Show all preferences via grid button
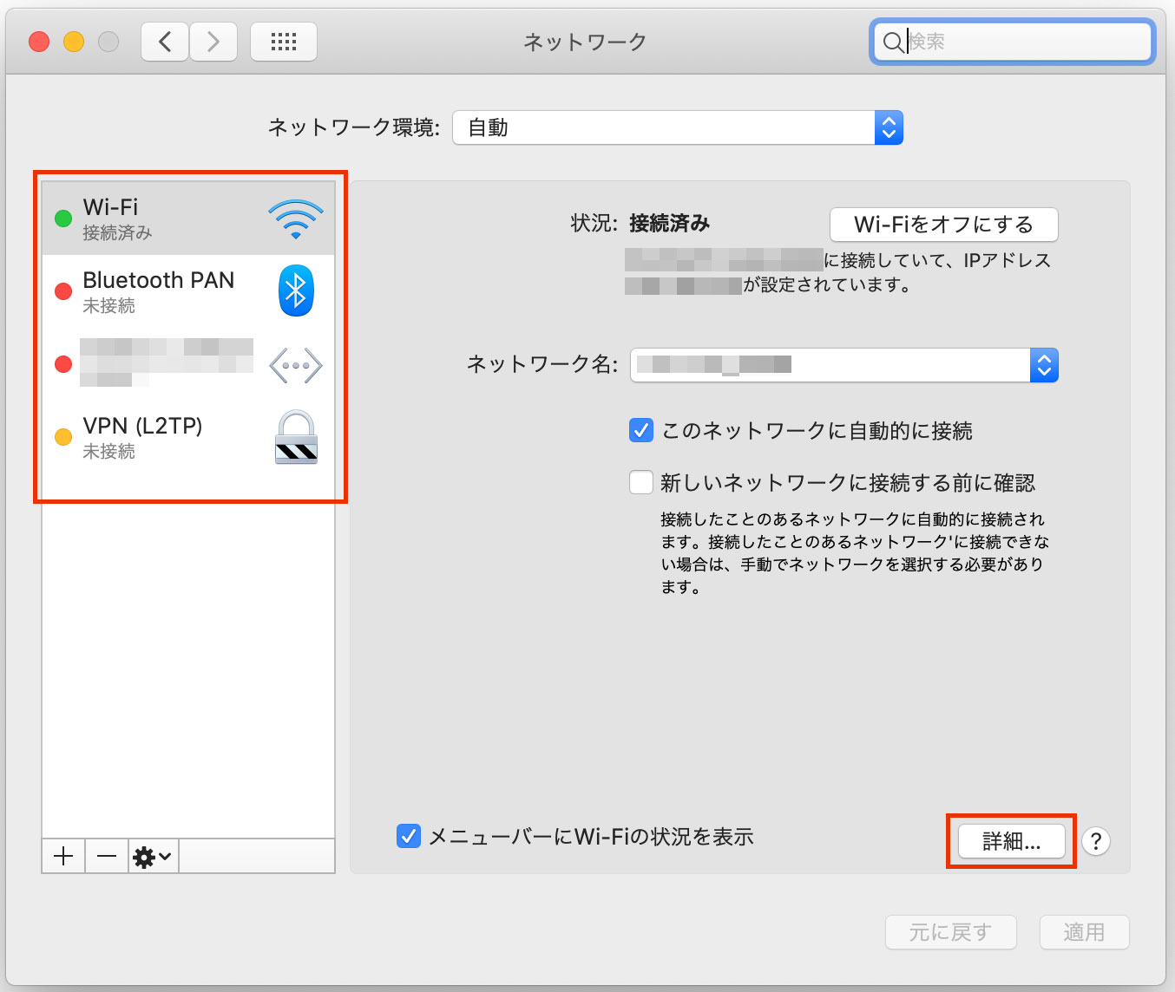This screenshot has width=1175, height=992. pyautogui.click(x=284, y=42)
